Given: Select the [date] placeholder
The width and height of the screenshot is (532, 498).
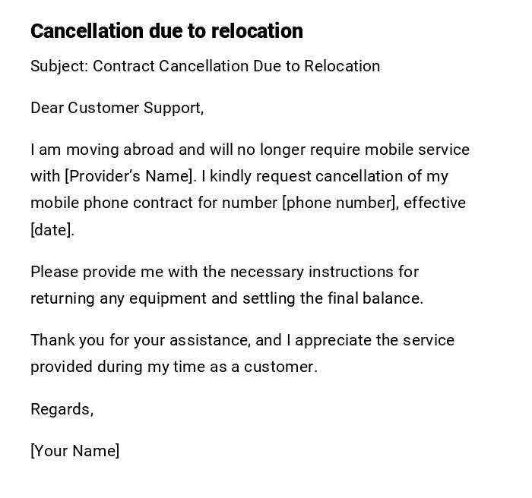Looking at the screenshot, I should (x=52, y=230).
